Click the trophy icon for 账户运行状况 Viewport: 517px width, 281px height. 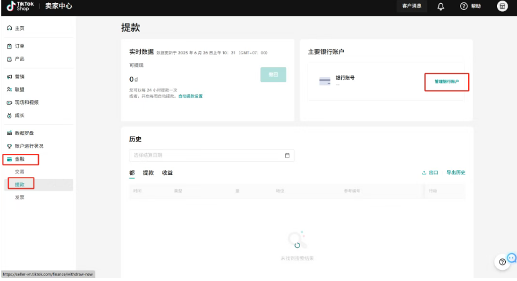click(9, 146)
